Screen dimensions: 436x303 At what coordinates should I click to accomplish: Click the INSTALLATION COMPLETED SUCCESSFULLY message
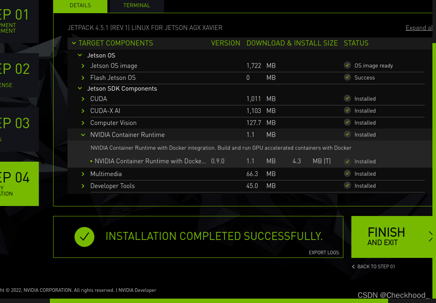[x=214, y=236]
